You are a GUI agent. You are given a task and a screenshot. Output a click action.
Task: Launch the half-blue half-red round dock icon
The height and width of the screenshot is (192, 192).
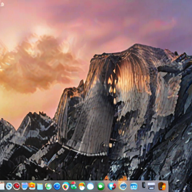(x=112, y=186)
